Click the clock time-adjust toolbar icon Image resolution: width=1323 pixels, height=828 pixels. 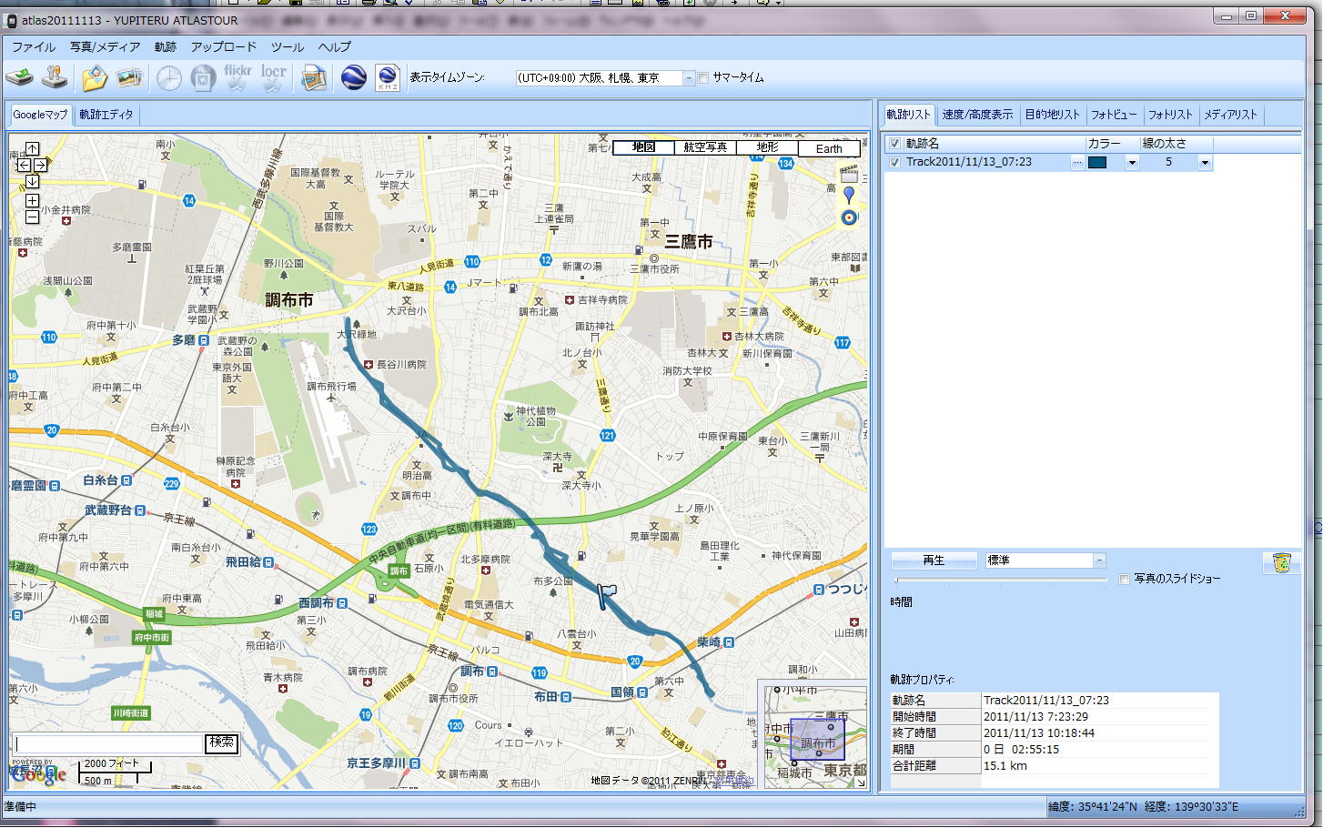[x=168, y=79]
